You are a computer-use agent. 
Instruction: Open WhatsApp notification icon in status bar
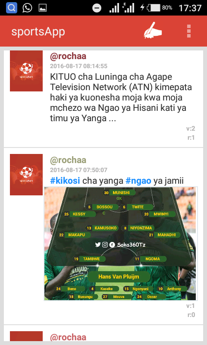27,8
